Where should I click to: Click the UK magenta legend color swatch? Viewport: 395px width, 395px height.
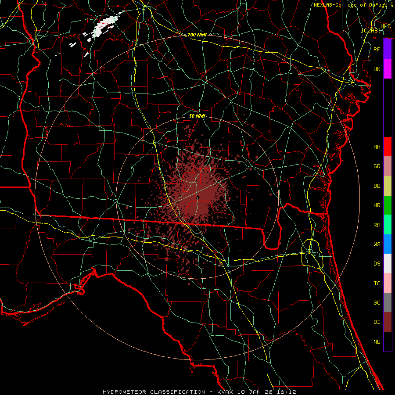click(388, 69)
